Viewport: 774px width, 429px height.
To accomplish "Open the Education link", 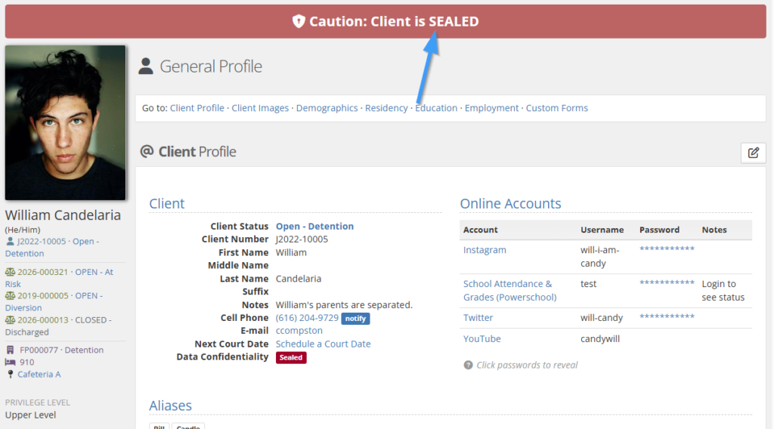I will tap(436, 108).
